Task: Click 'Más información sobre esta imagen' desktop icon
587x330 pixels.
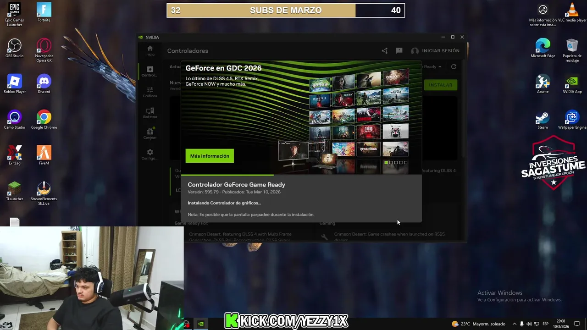Action: point(543,15)
